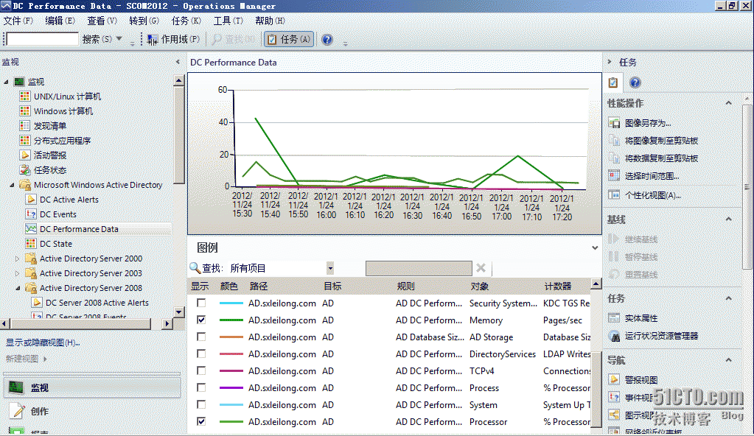
Task: Check the KDC TGS Security System row checkbox
Action: click(x=201, y=303)
